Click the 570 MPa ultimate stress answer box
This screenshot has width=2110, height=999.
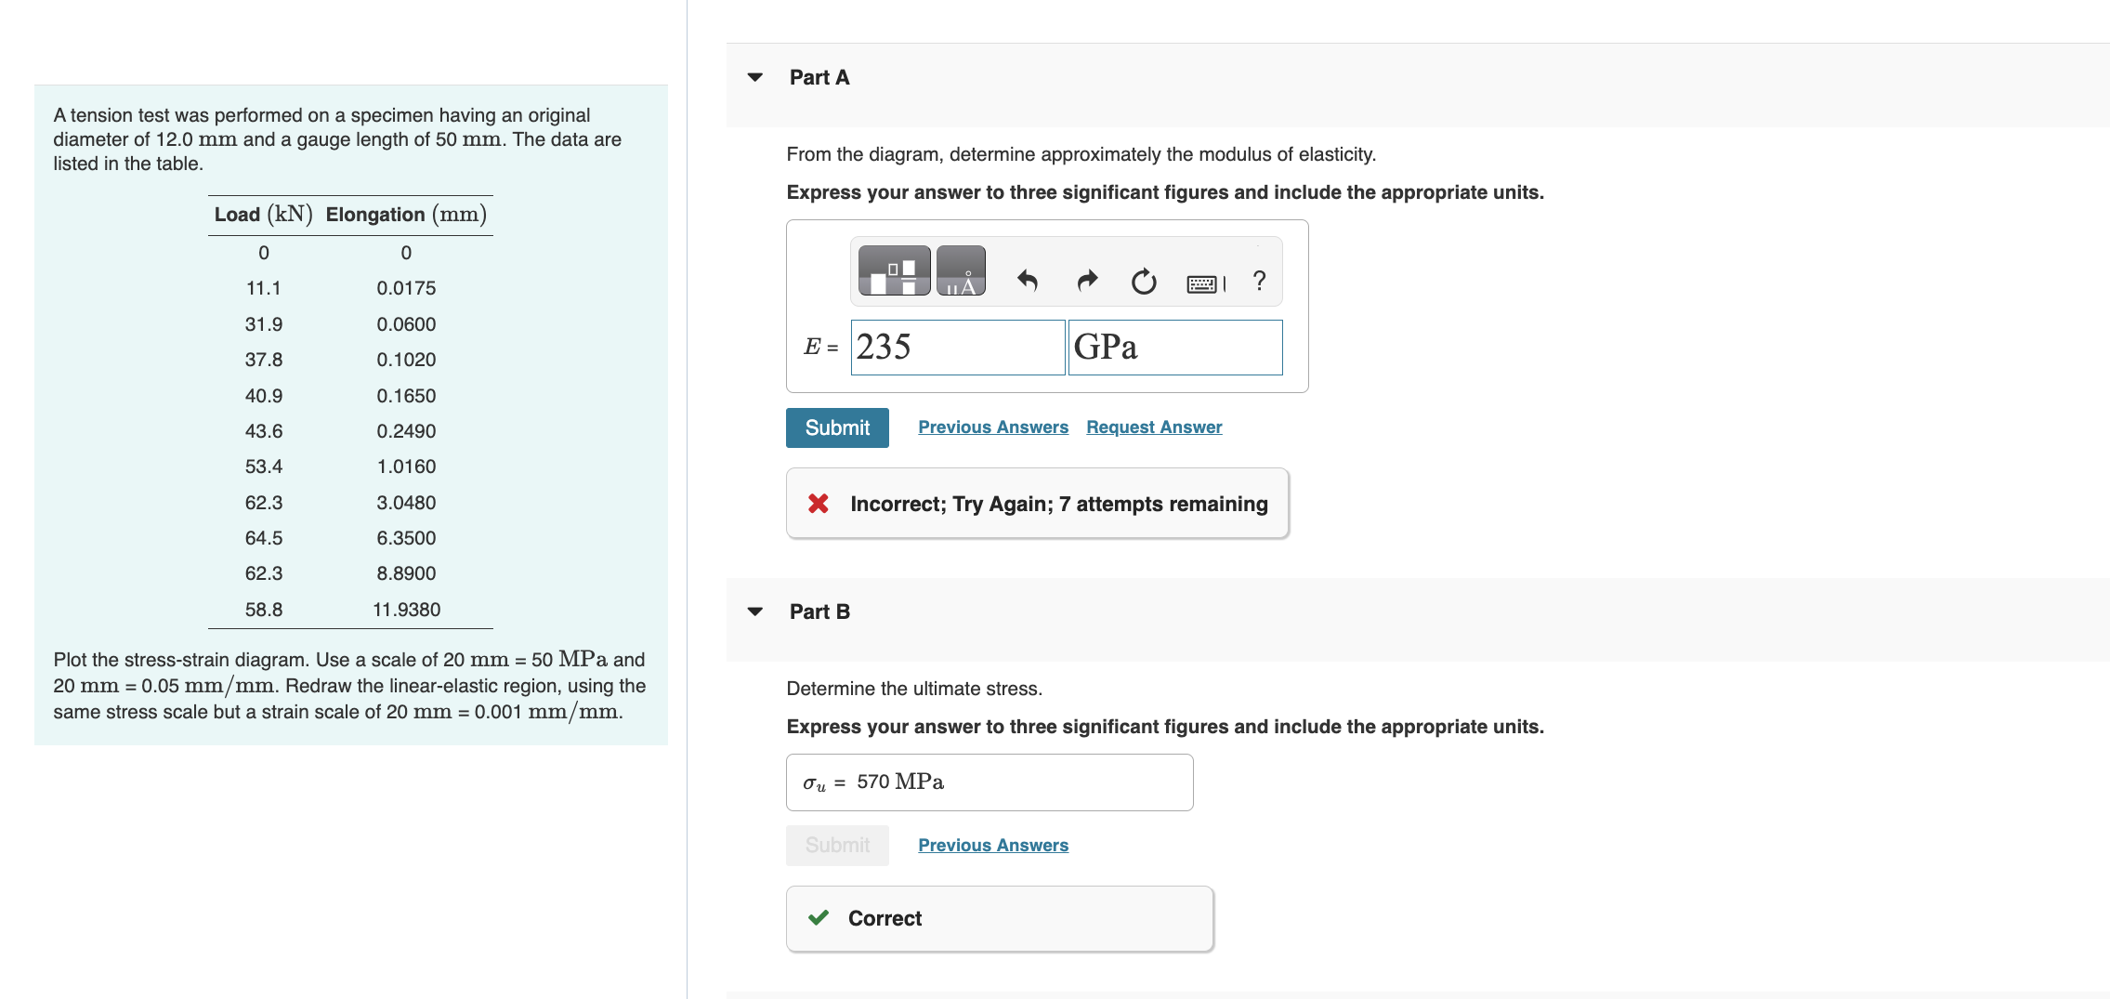[x=989, y=782]
